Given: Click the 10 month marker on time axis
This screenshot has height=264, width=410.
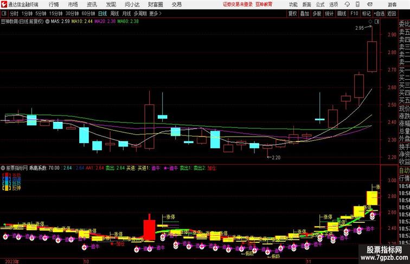Looking at the screenshot, I should pyautogui.click(x=86, y=261).
